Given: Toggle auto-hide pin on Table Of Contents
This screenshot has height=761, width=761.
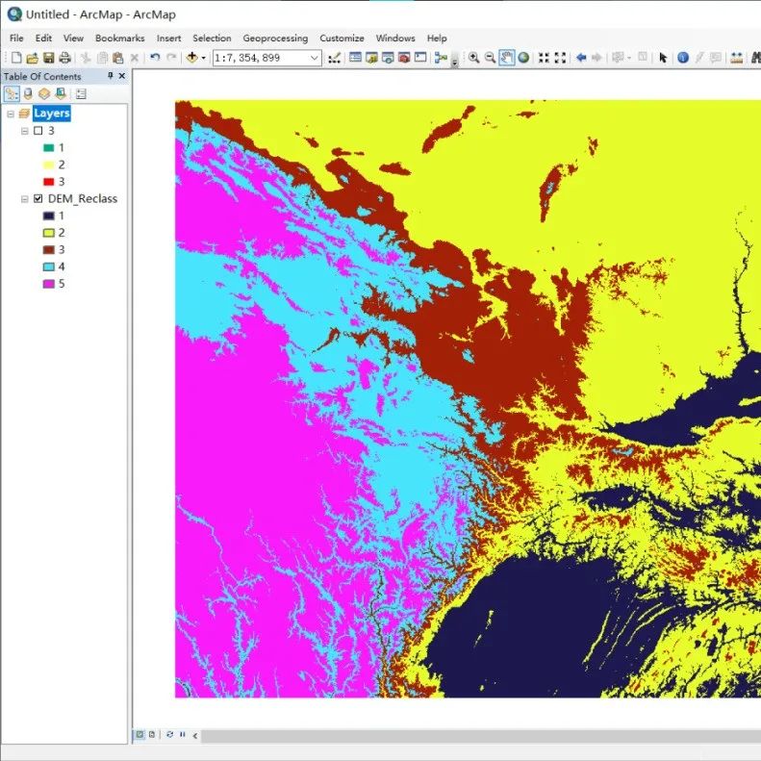Looking at the screenshot, I should coord(110,76).
